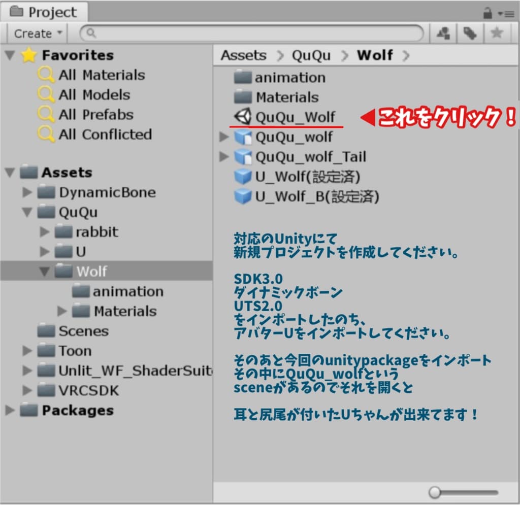Expand the Toon folder arrow
Image resolution: width=520 pixels, height=505 pixels.
point(27,351)
